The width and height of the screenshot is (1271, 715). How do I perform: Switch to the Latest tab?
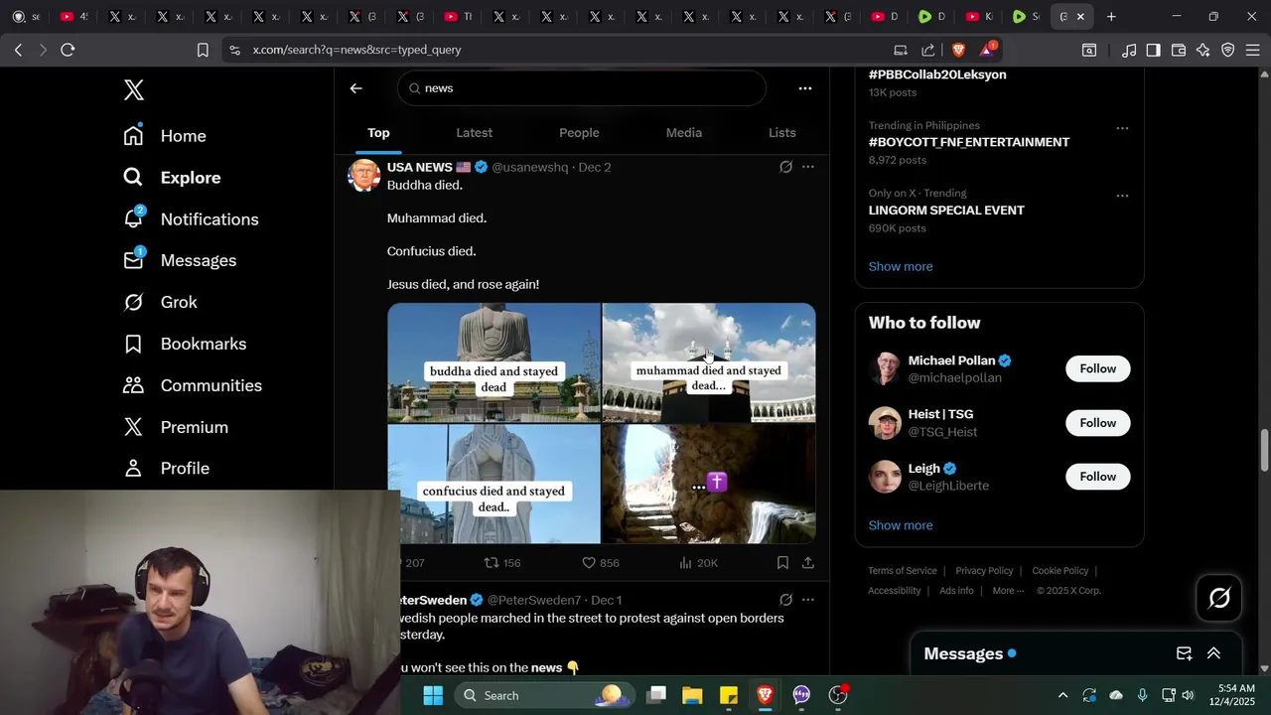coord(474,133)
